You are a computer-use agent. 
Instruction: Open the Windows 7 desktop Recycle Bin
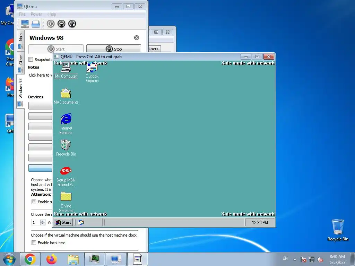338,230
